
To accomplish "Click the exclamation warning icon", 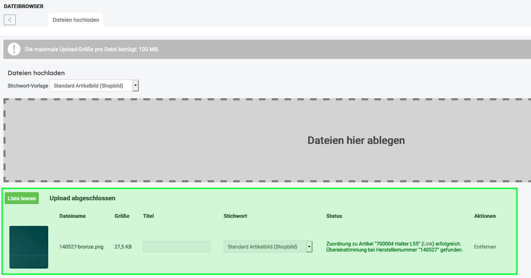I will point(14,49).
